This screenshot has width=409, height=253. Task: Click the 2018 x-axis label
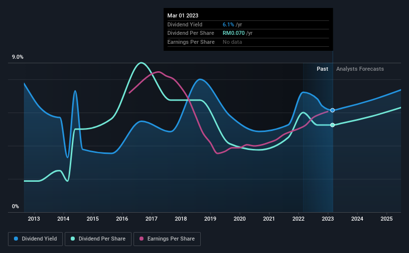[181, 219]
